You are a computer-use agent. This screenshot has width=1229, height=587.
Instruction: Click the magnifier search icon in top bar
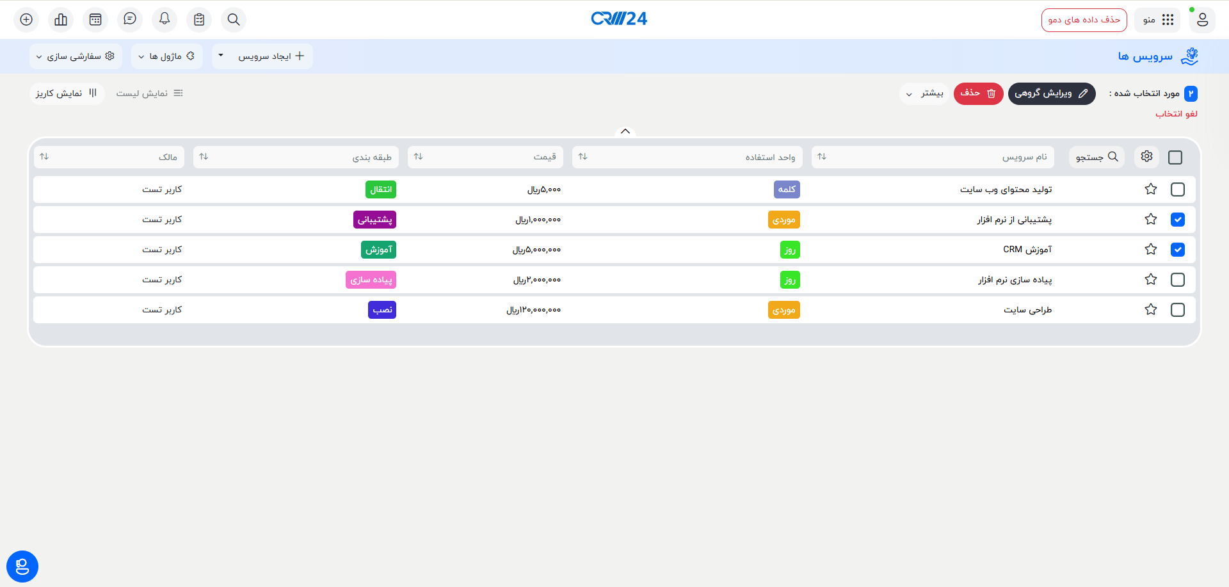click(x=234, y=20)
